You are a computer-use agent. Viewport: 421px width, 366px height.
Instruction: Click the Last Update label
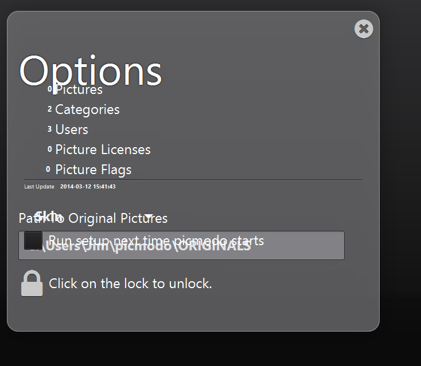point(39,187)
